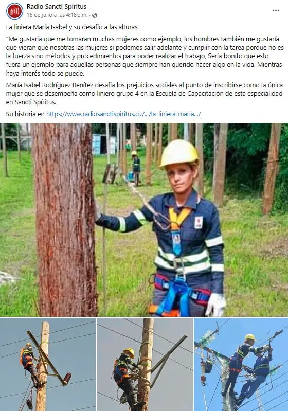Follow the radiosanctispiritus.cu article link
The height and width of the screenshot is (411, 288).
(123, 114)
